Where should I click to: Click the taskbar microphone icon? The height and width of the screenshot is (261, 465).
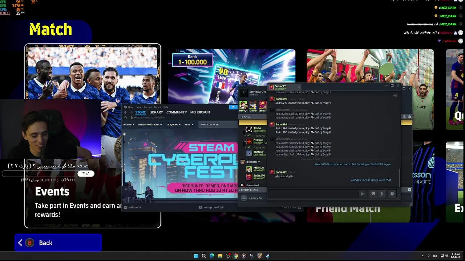[x=429, y=256]
